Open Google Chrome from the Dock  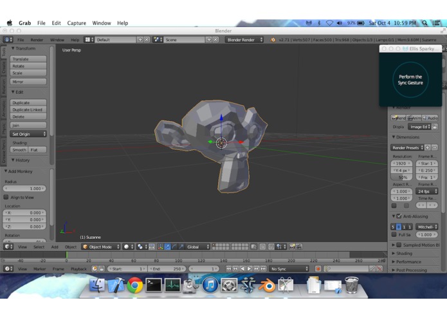pos(135,285)
